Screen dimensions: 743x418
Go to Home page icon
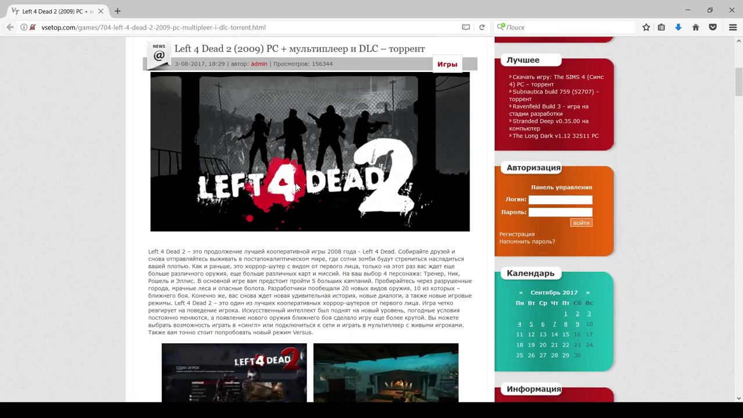[695, 27]
